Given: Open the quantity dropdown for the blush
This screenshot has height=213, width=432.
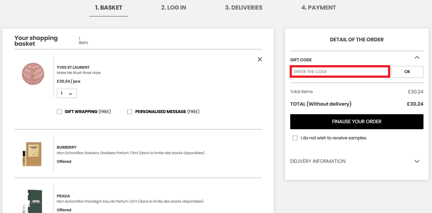Looking at the screenshot, I should pos(67,94).
